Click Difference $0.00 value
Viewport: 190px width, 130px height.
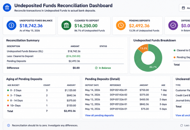[76, 68]
